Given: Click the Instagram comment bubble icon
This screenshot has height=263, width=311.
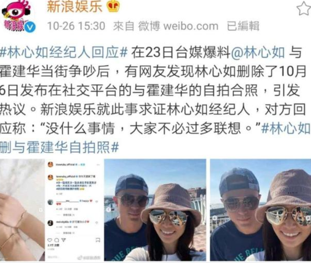Looking at the screenshot, I should coord(56,240).
